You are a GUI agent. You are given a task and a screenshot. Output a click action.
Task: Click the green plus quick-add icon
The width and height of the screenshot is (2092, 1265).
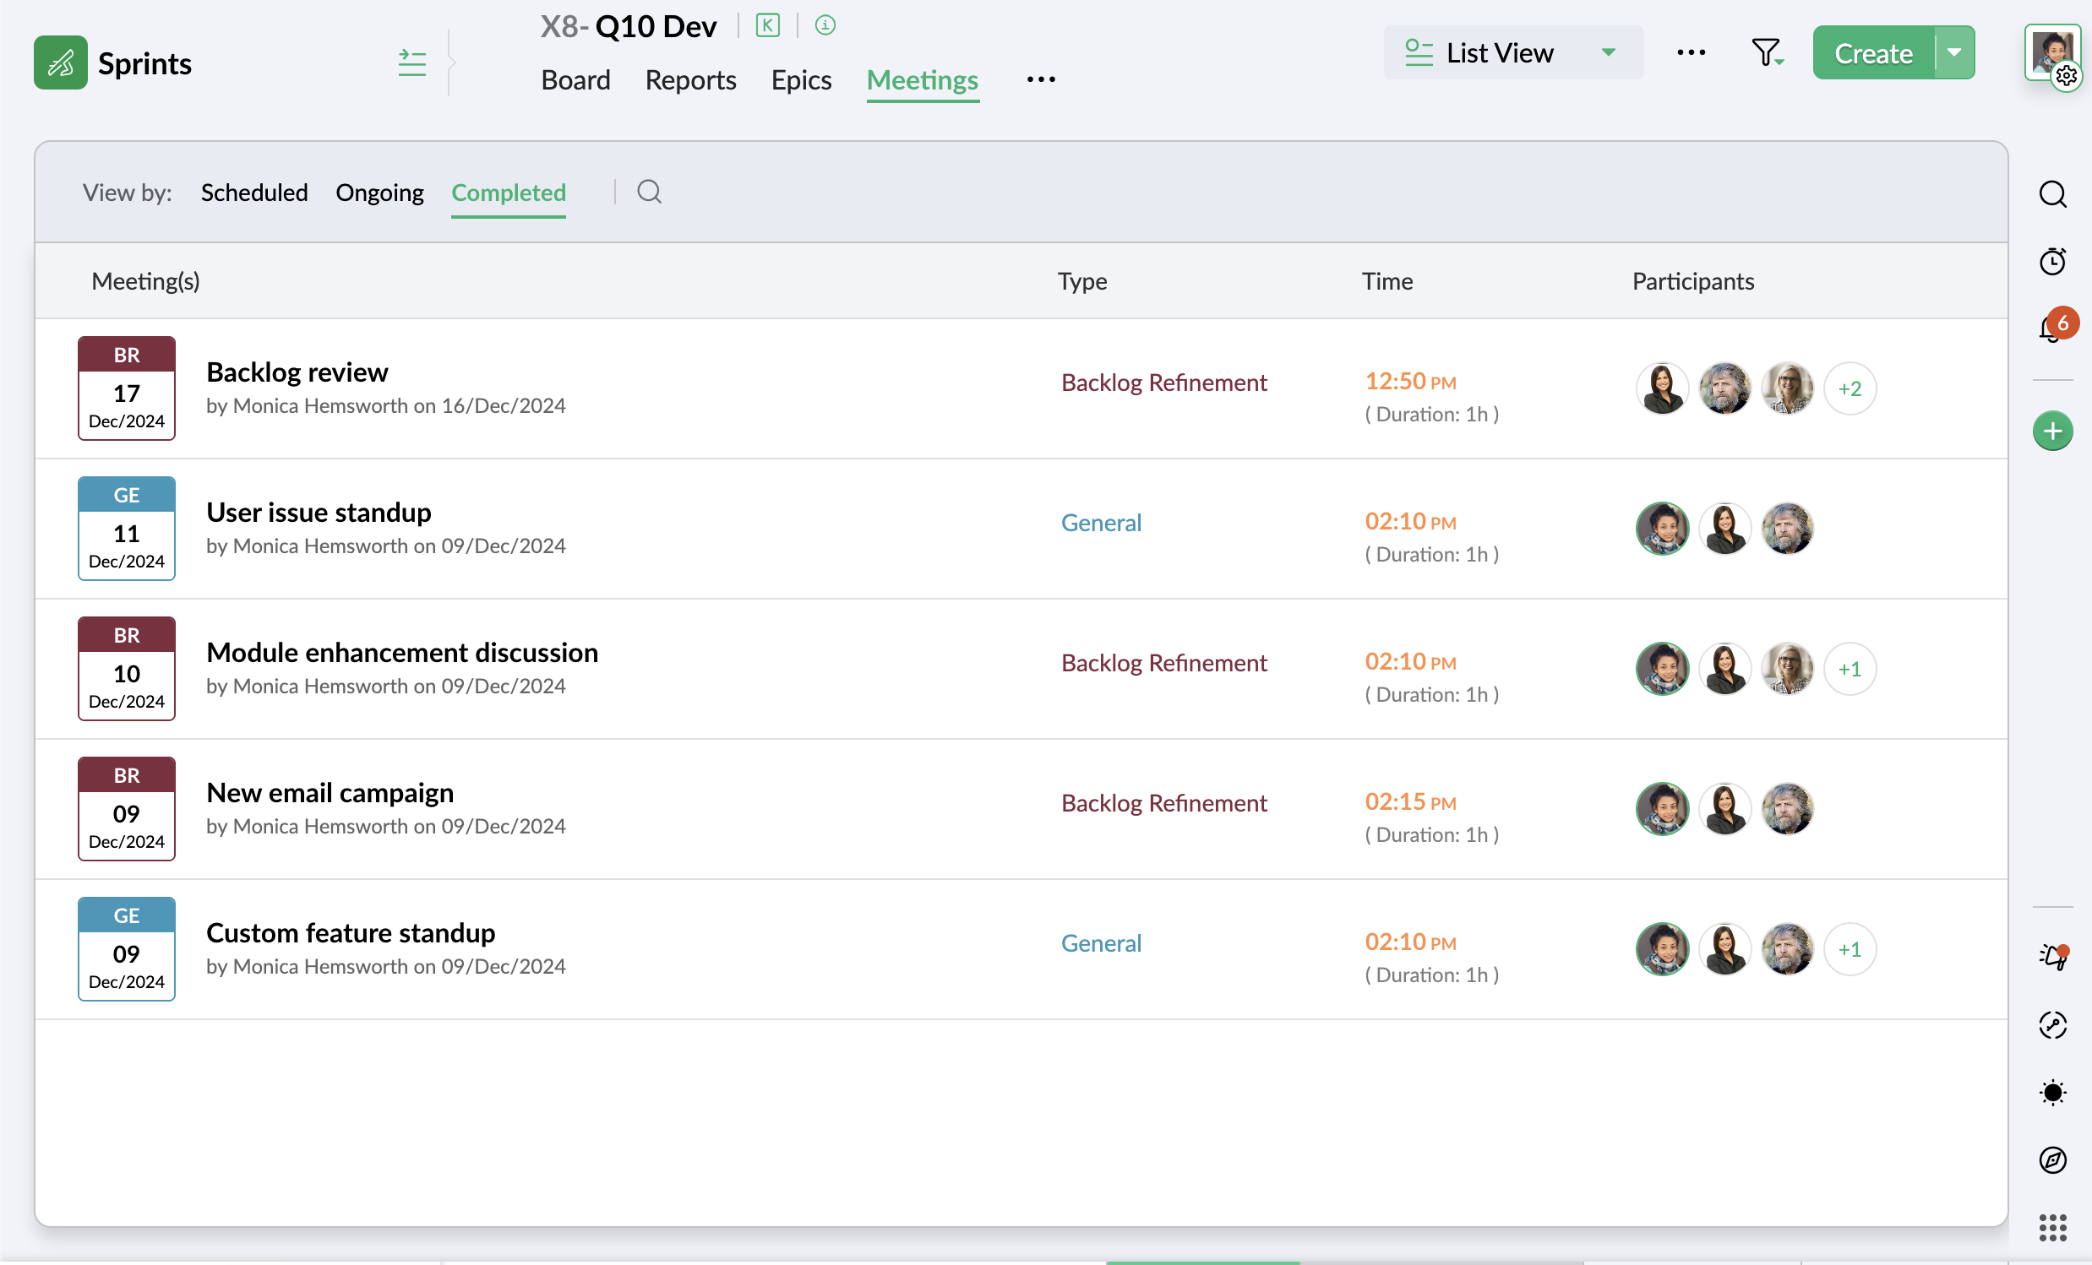click(x=2052, y=431)
